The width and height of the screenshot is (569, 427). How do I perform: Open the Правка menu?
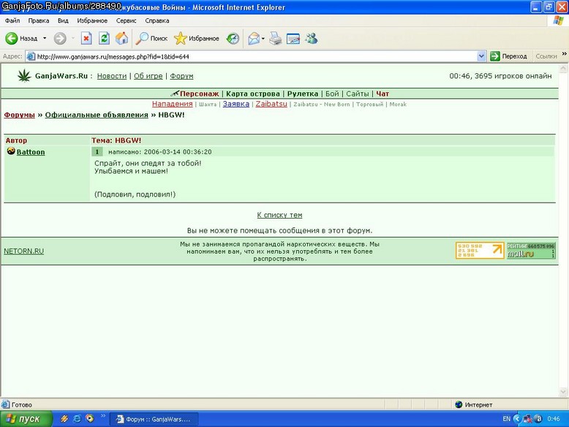[x=39, y=20]
